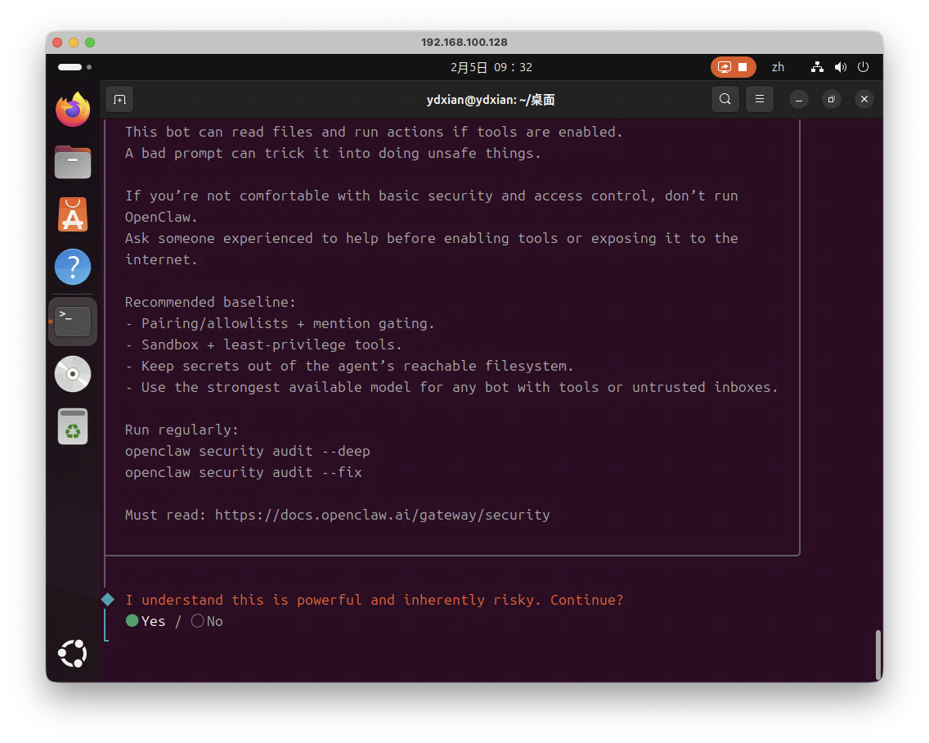Click the docs.openclaw.ai security URL

(x=382, y=515)
